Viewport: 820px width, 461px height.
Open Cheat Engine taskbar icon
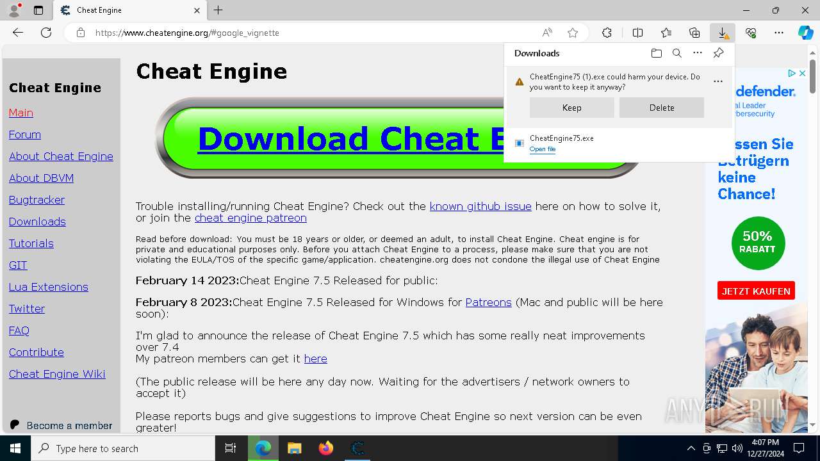(357, 448)
